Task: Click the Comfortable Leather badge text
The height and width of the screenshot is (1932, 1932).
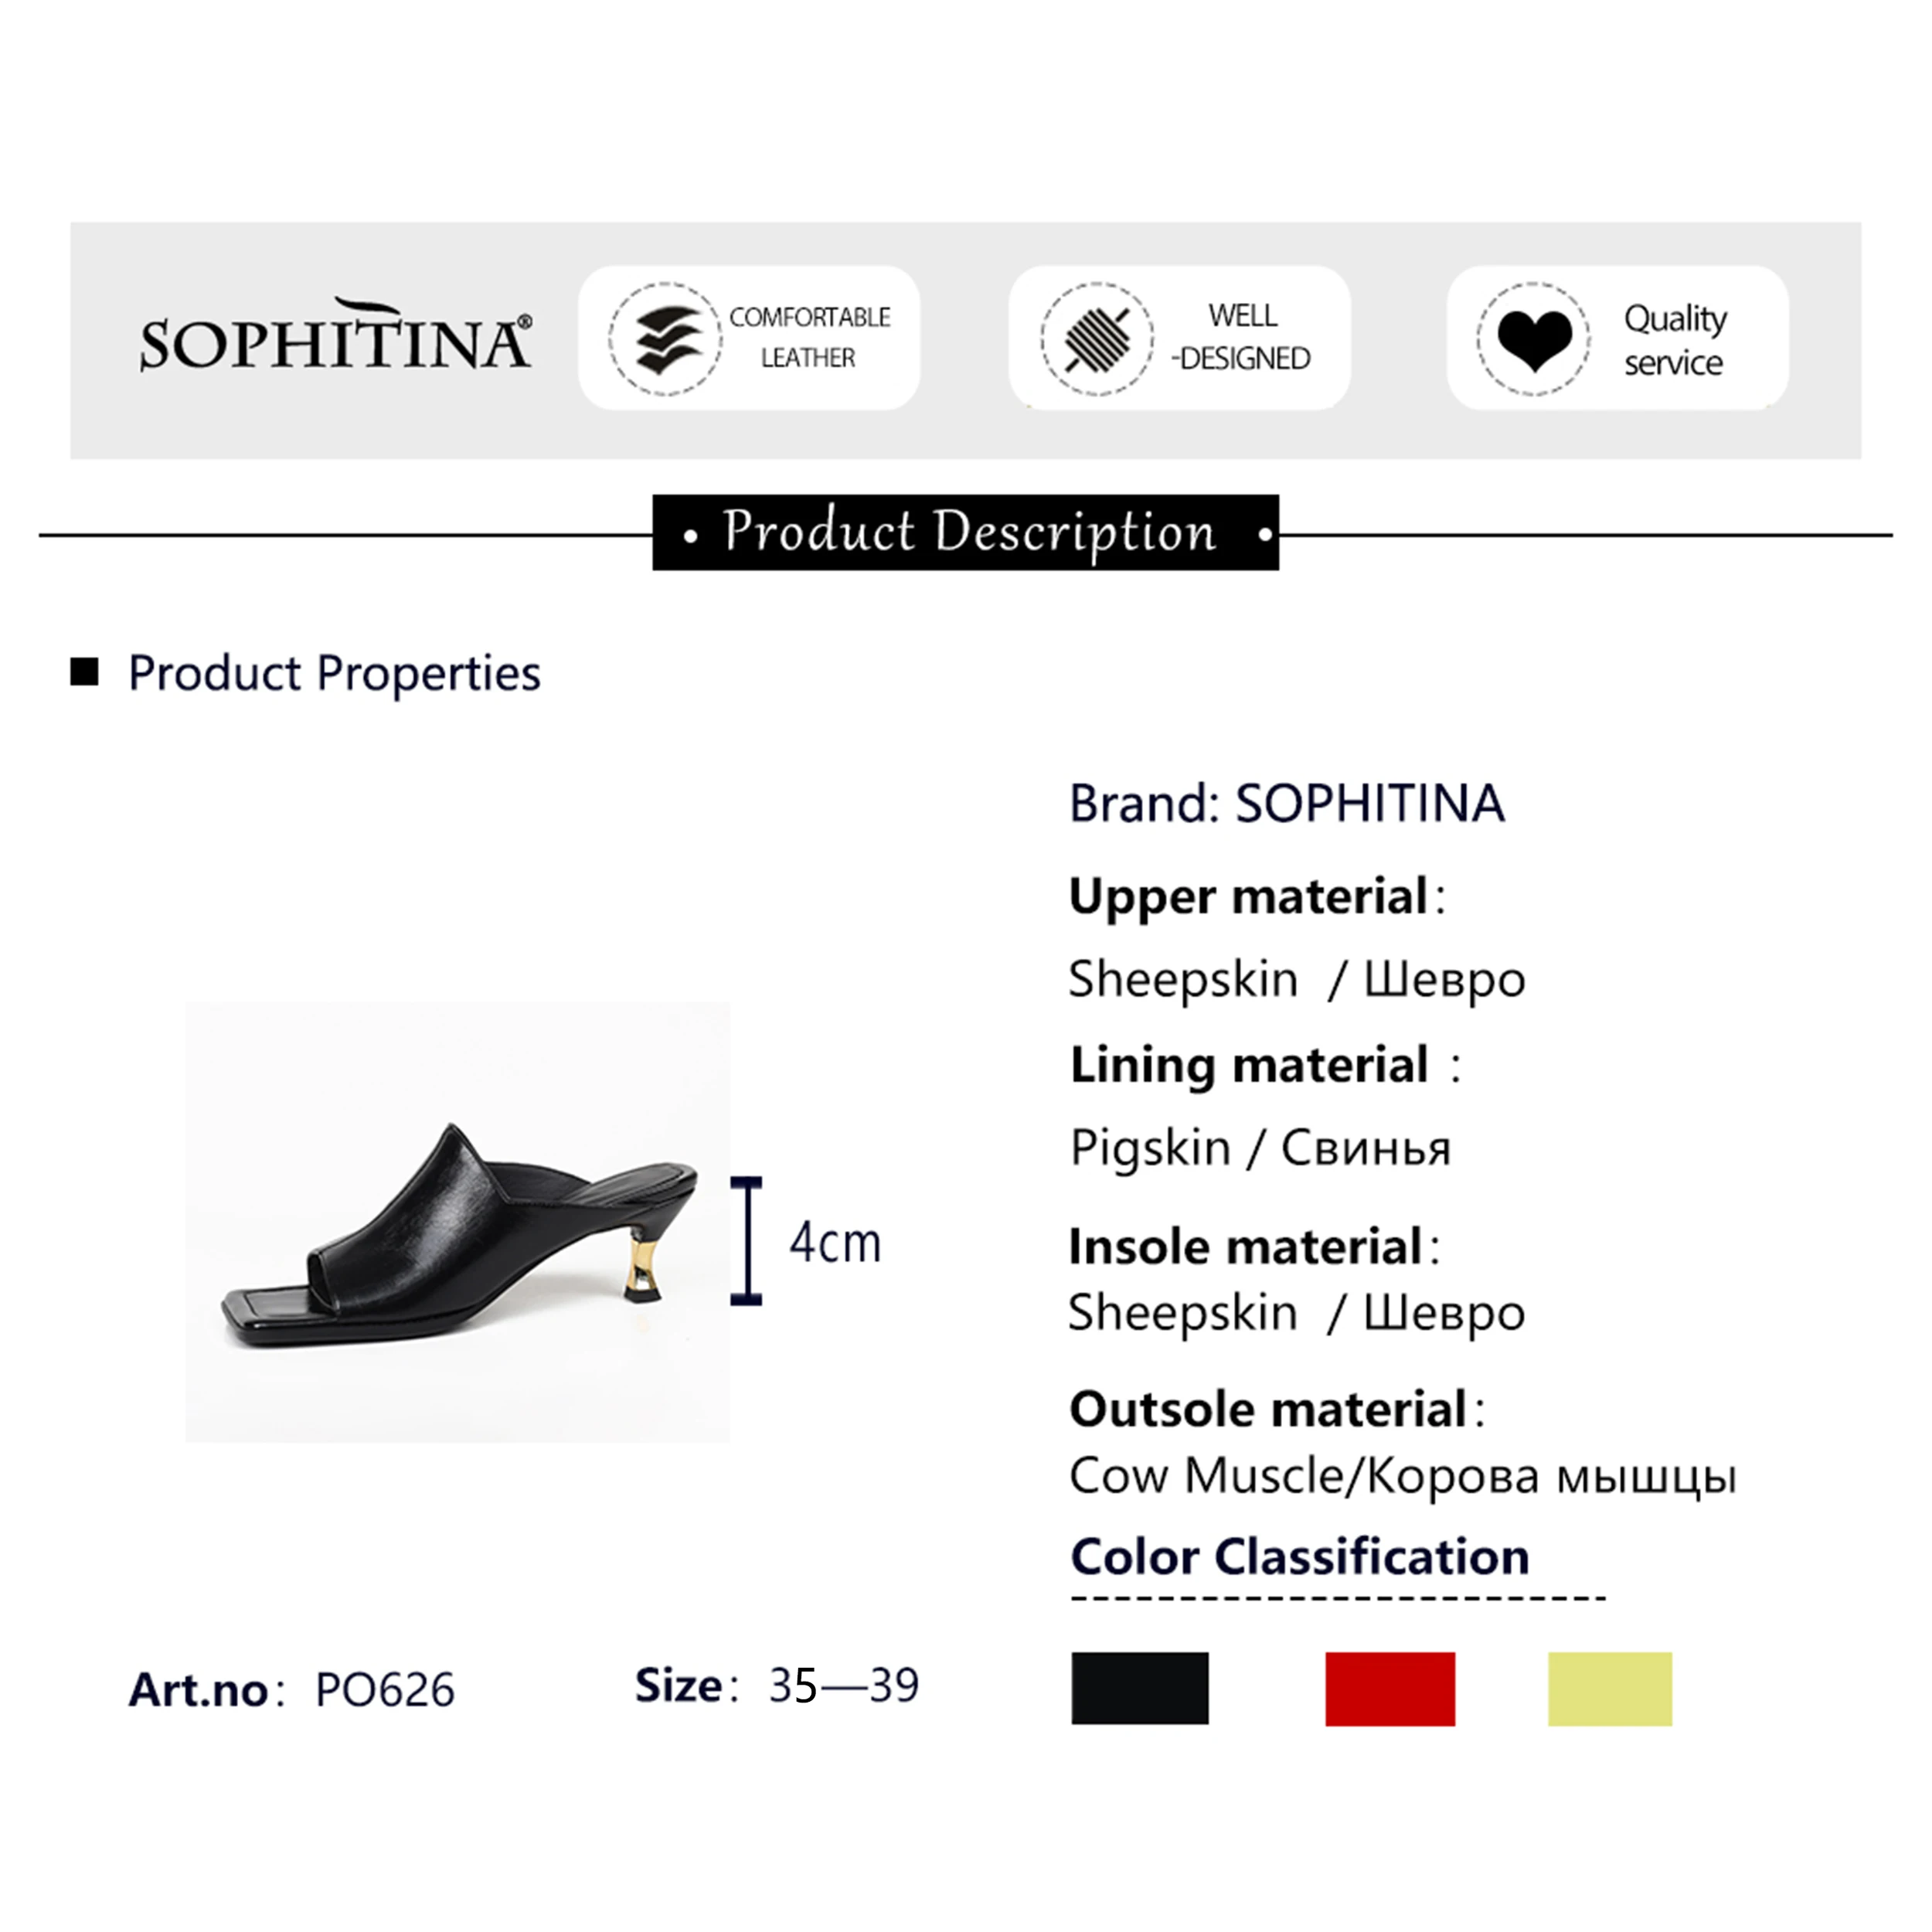Action: (x=809, y=337)
